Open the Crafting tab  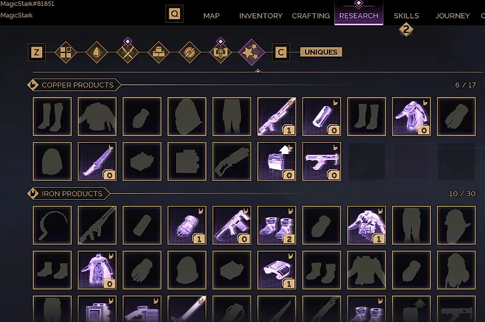pos(310,16)
